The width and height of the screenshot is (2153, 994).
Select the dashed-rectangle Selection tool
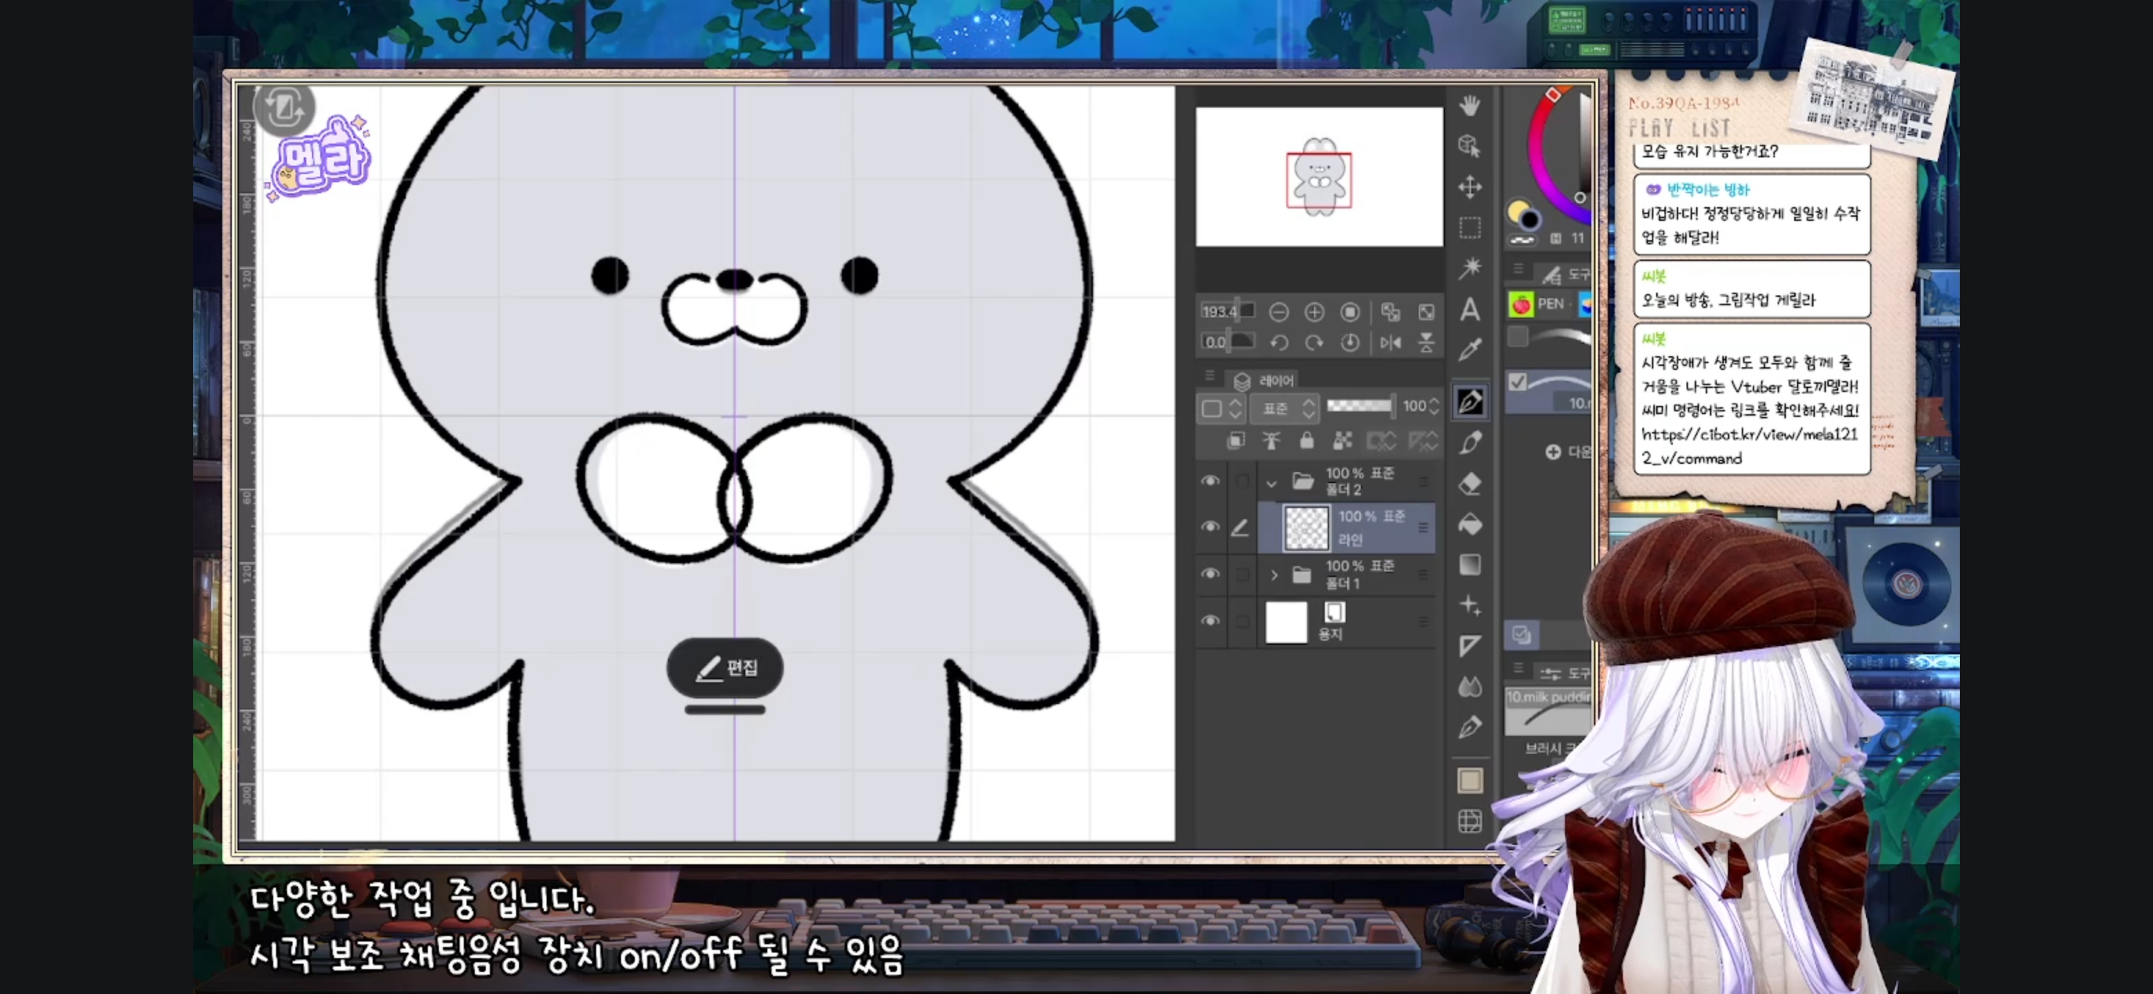click(1470, 227)
